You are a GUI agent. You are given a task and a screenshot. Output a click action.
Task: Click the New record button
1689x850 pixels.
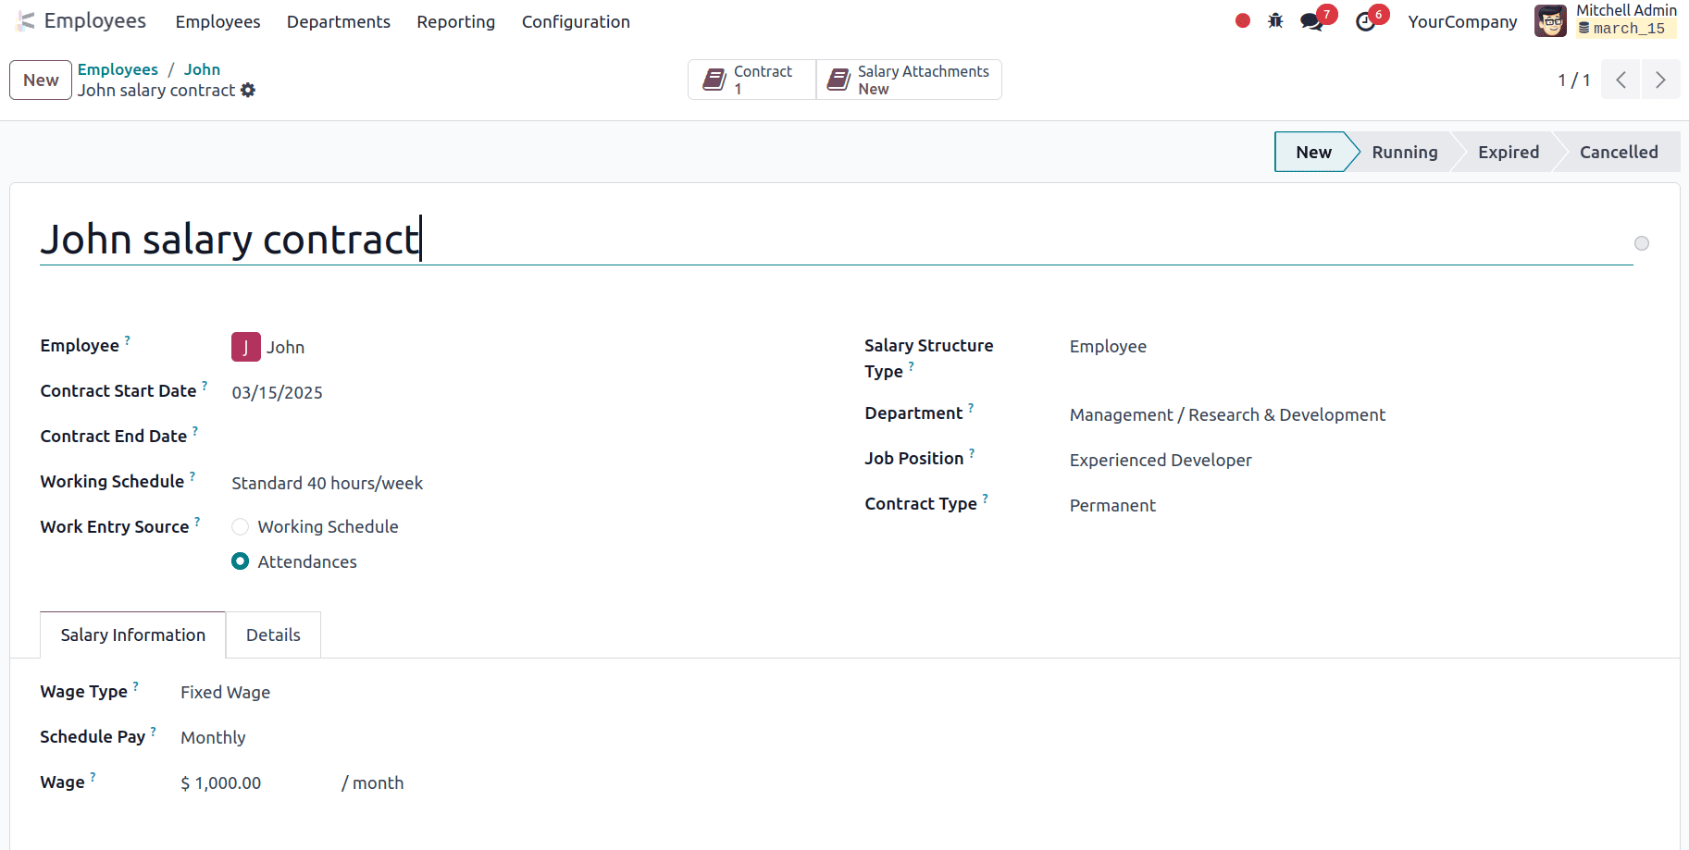point(41,80)
